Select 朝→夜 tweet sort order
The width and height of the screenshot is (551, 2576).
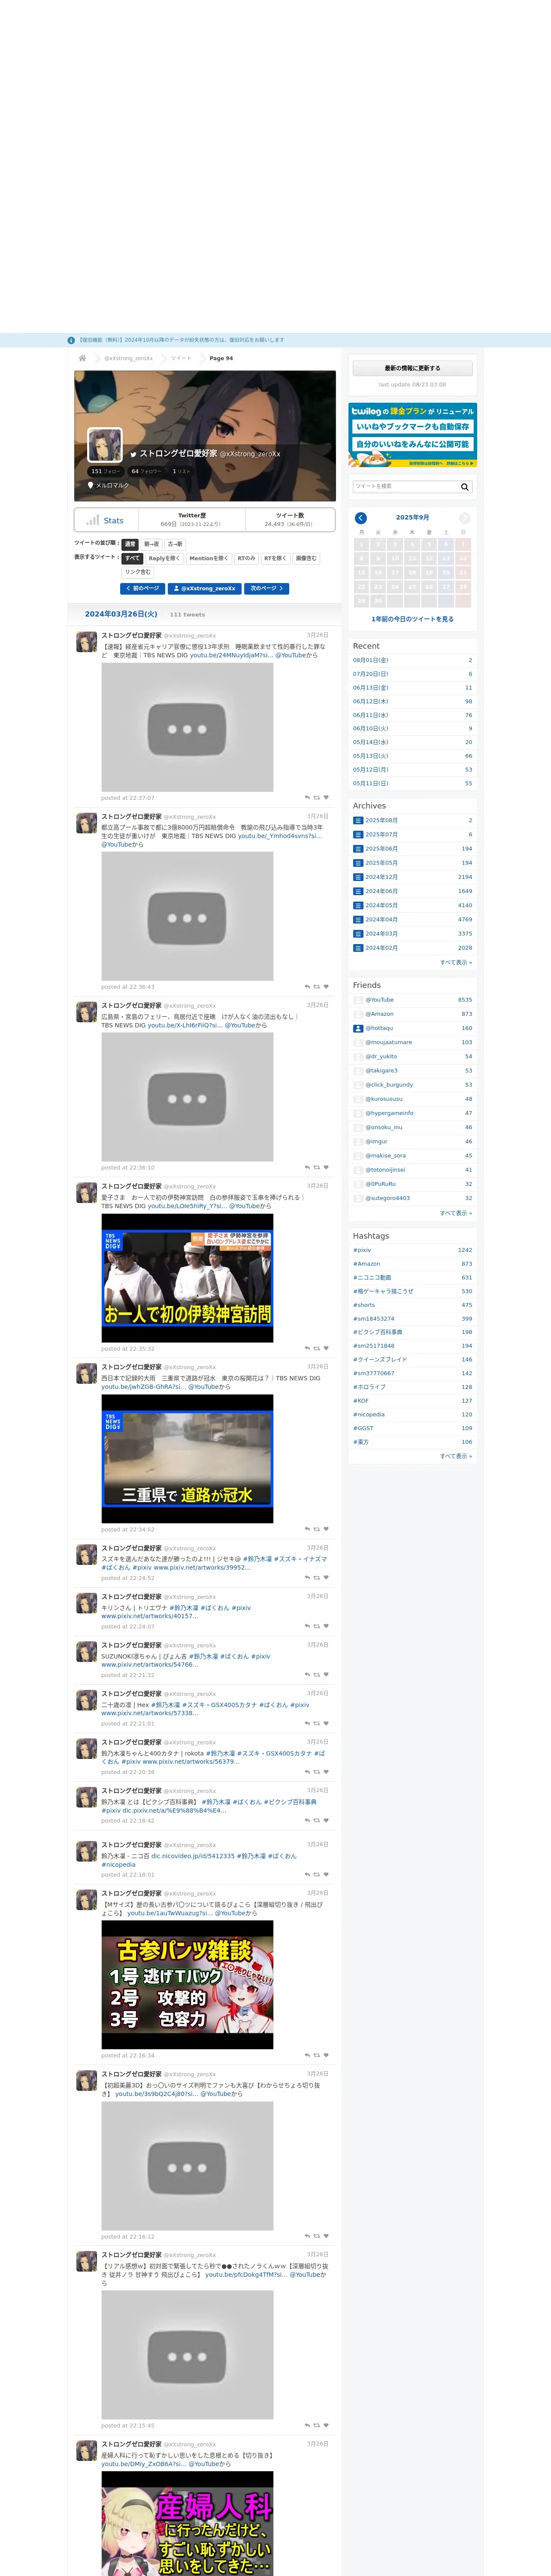(151, 544)
